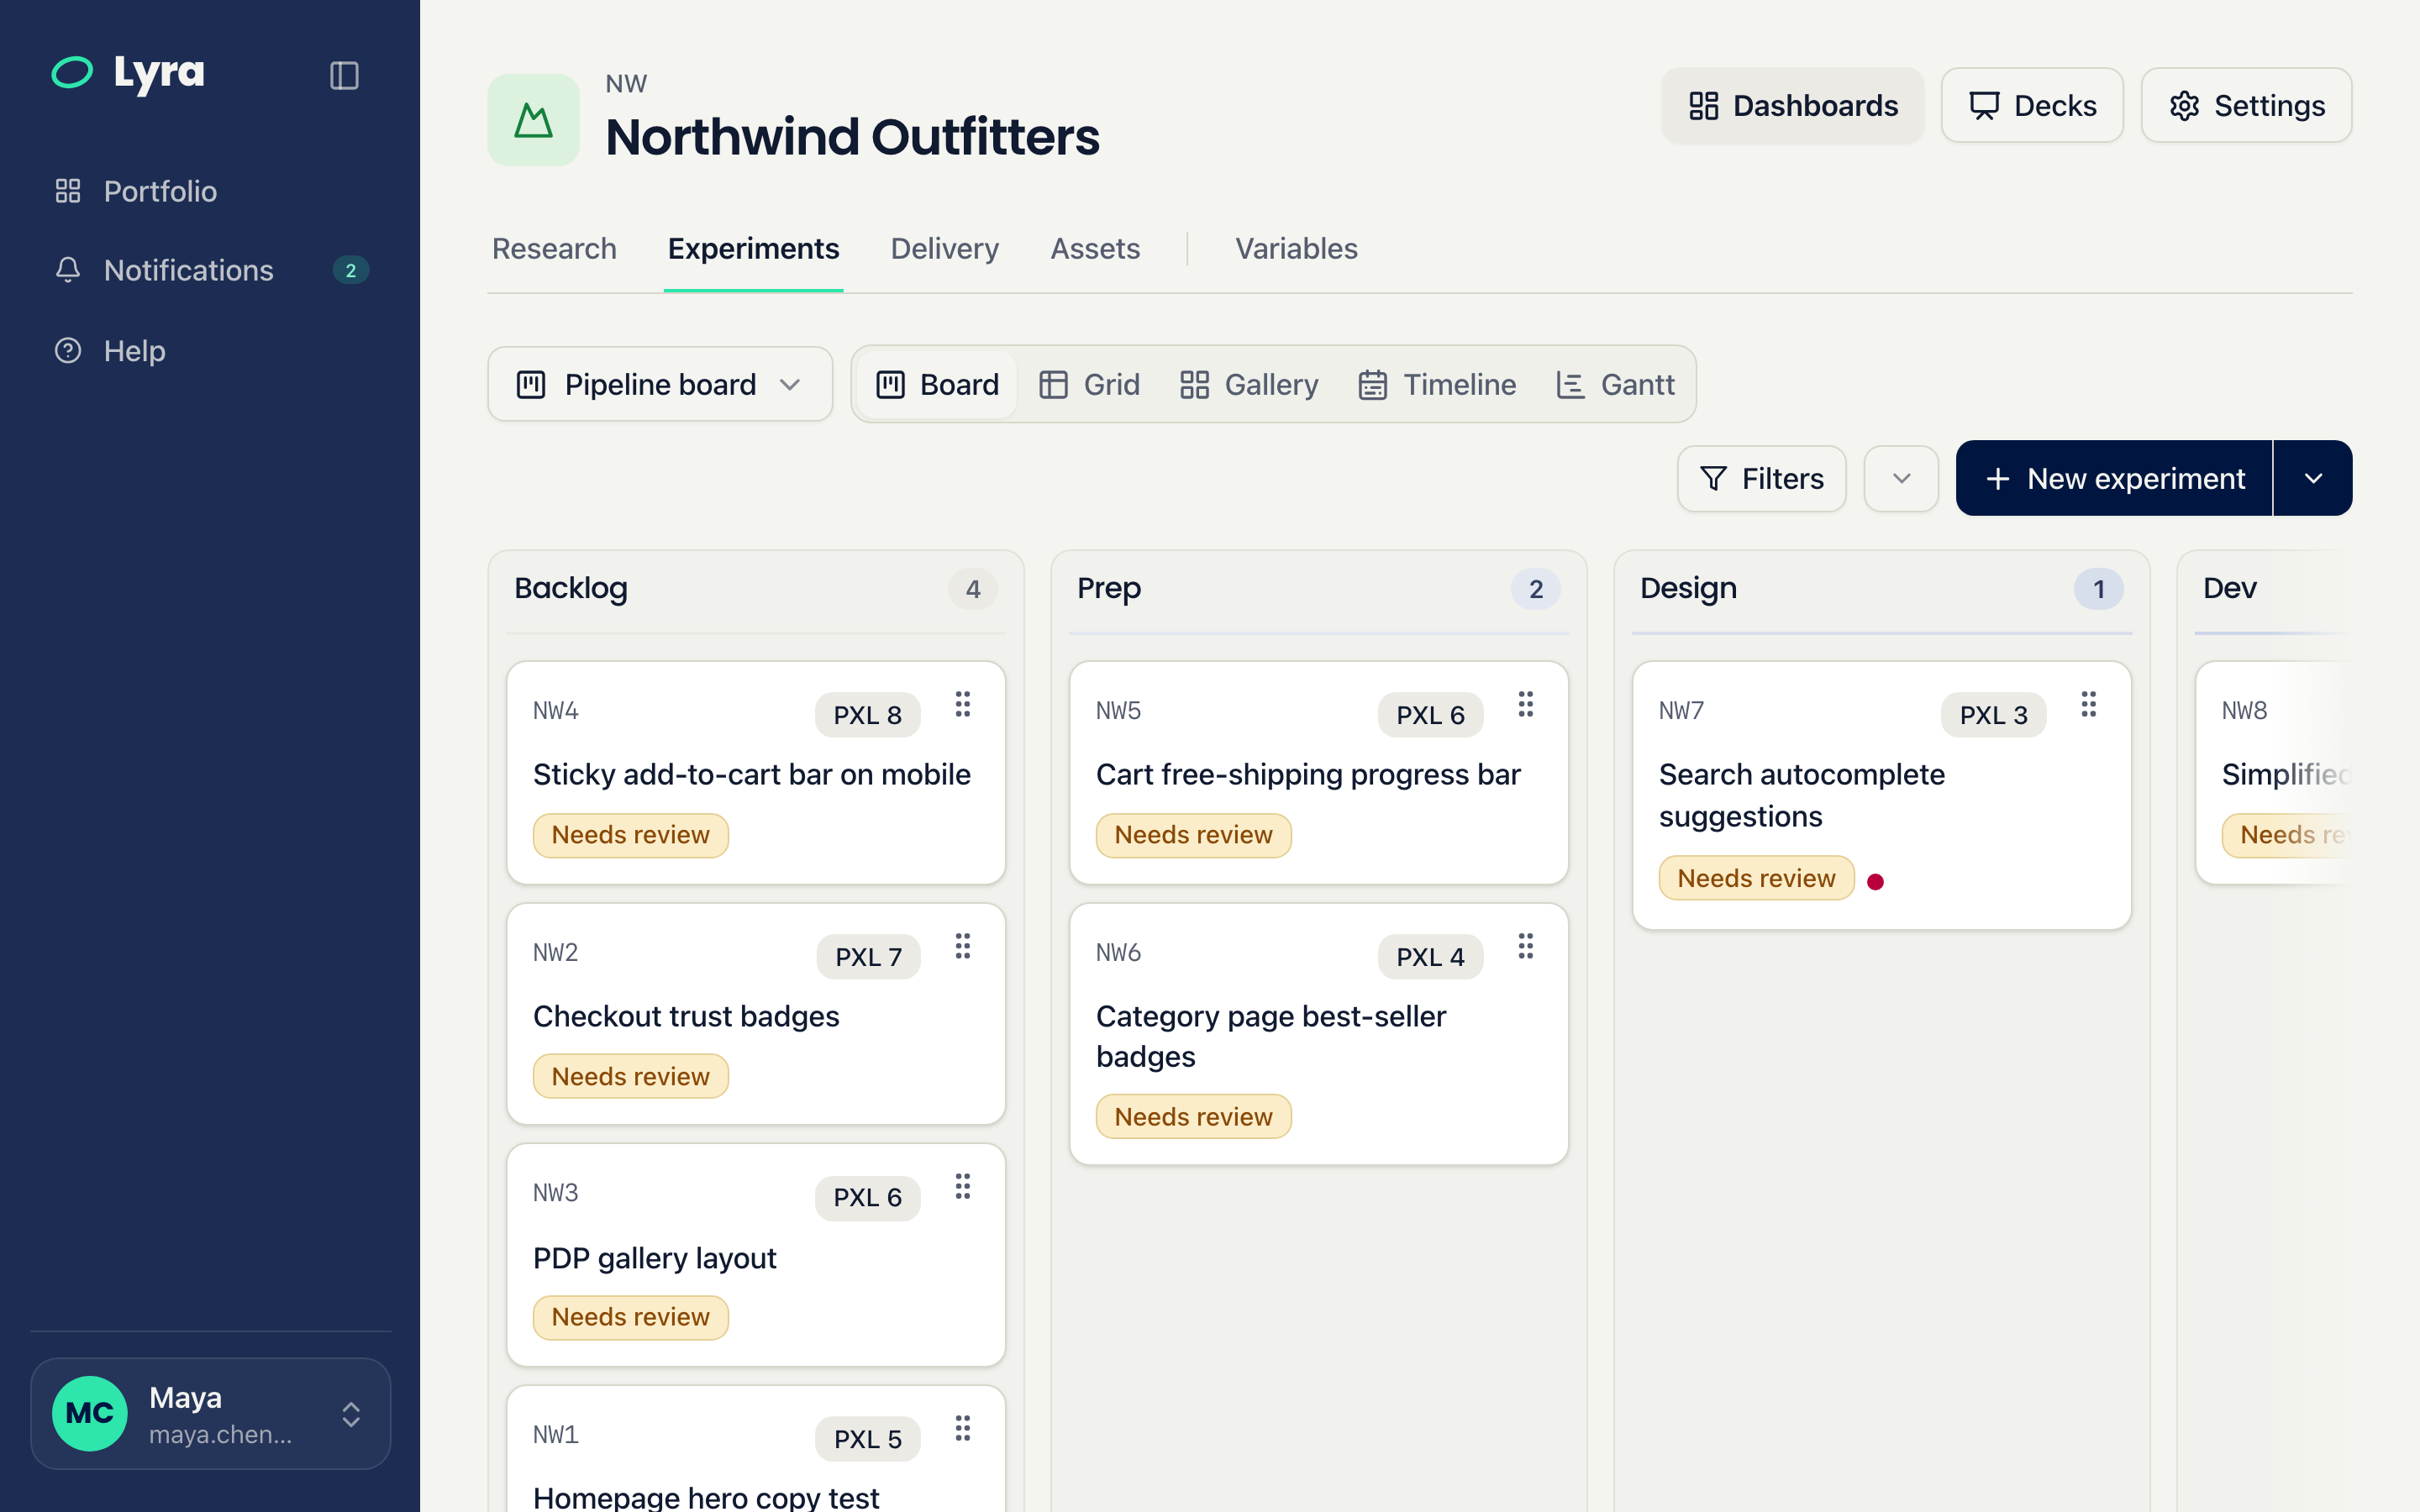Click the Backlog count badge 4
Screen dimensions: 2420x1512
(973, 589)
